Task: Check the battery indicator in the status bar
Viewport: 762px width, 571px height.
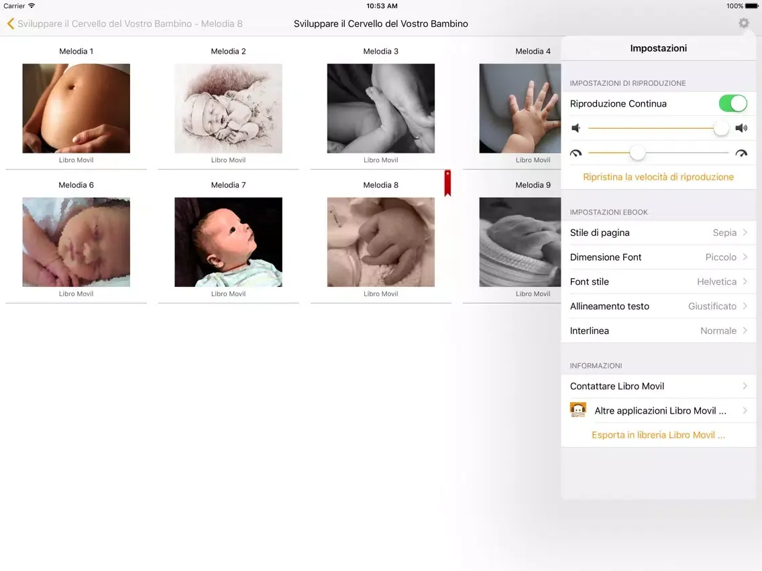Action: click(751, 6)
